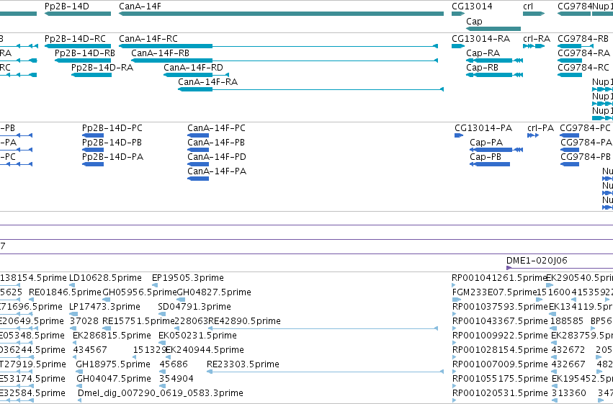The height and width of the screenshot is (404, 613).
Task: Click EST RP001041261.5prime
Action: tap(499, 278)
